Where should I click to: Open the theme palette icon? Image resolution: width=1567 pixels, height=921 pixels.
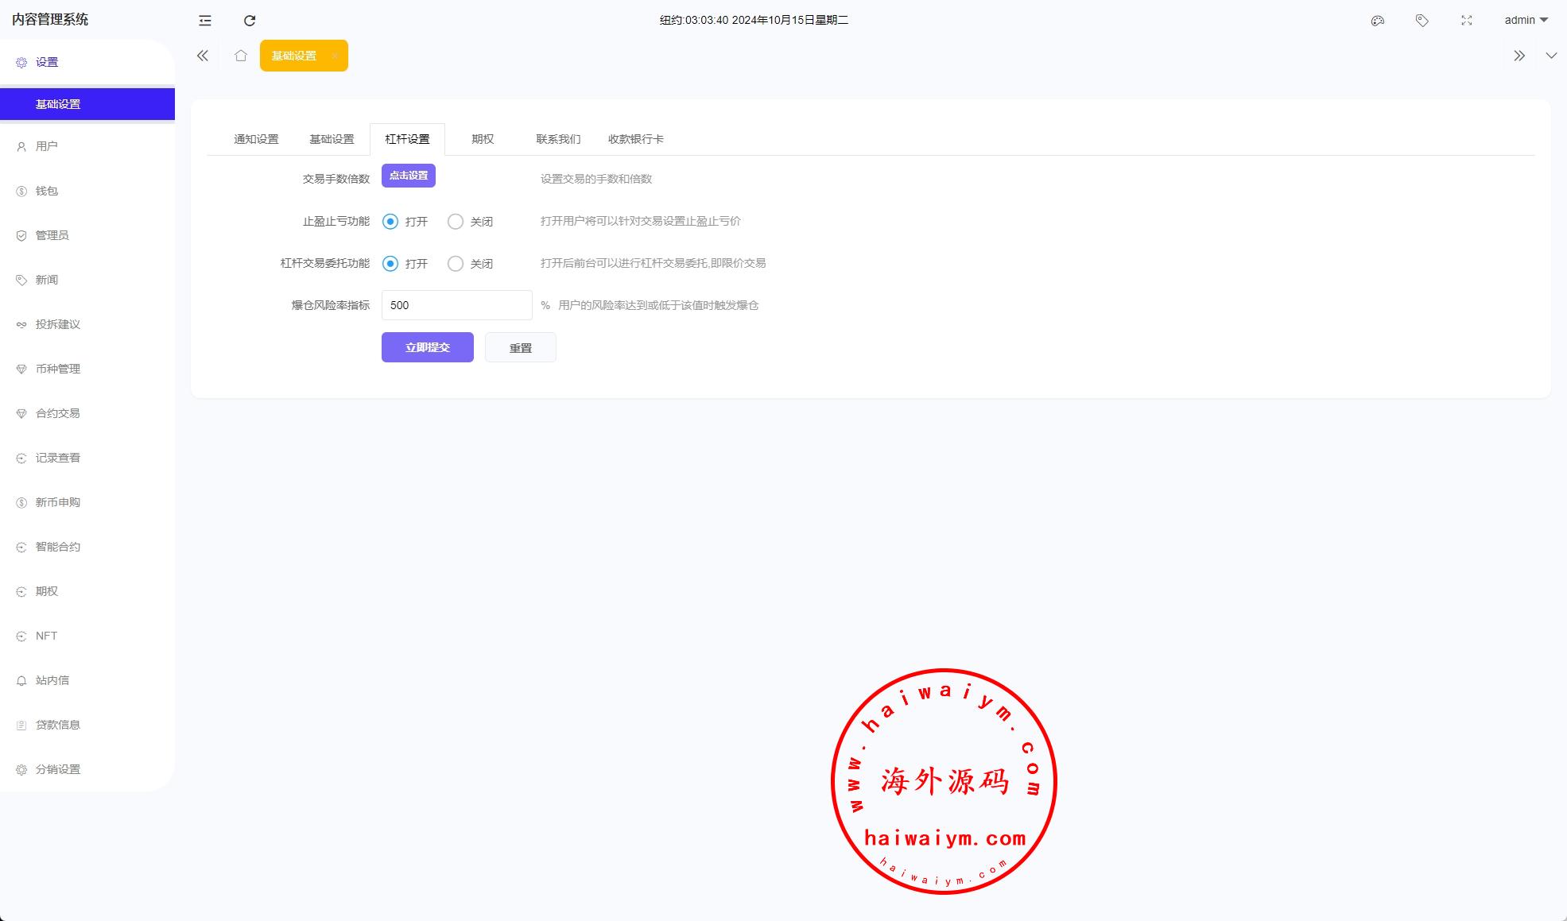(1378, 21)
